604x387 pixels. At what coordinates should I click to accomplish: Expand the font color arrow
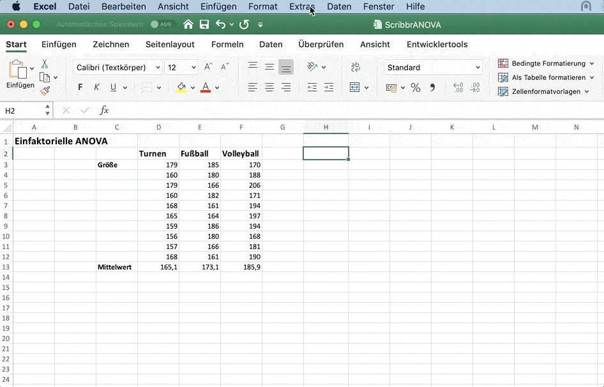point(217,88)
